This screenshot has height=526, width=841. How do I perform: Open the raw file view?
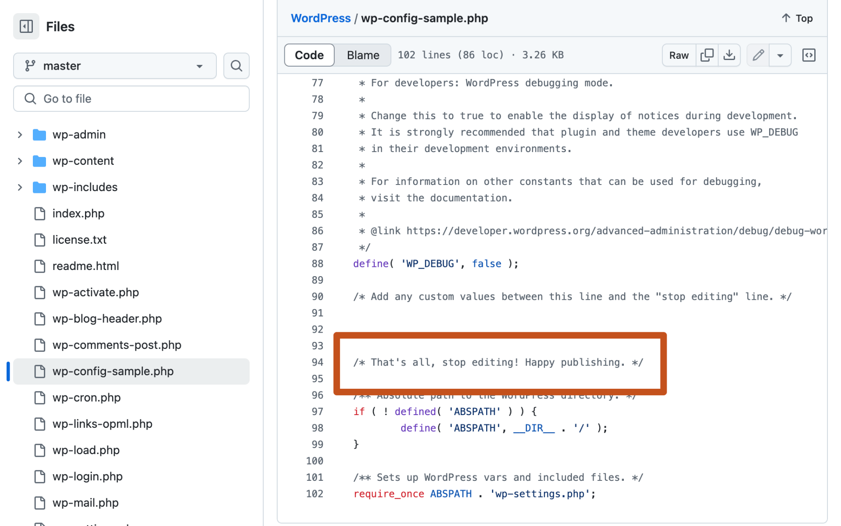coord(678,55)
